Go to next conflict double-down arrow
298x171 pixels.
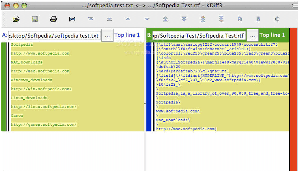(x=184, y=19)
